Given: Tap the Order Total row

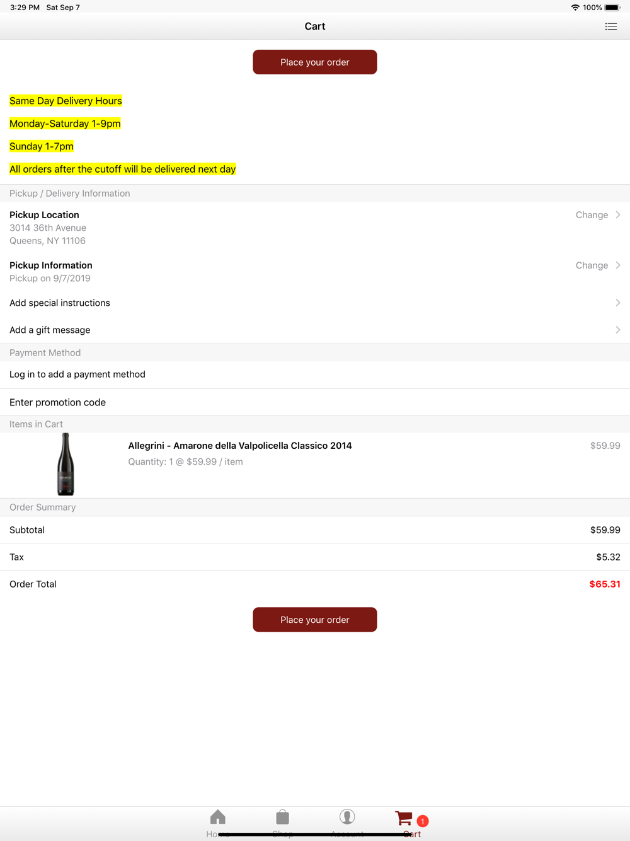Looking at the screenshot, I should [x=315, y=584].
